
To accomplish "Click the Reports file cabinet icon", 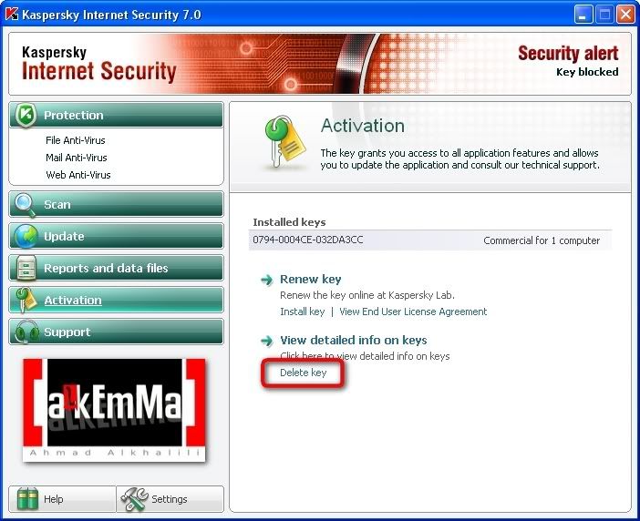I will coord(26,269).
